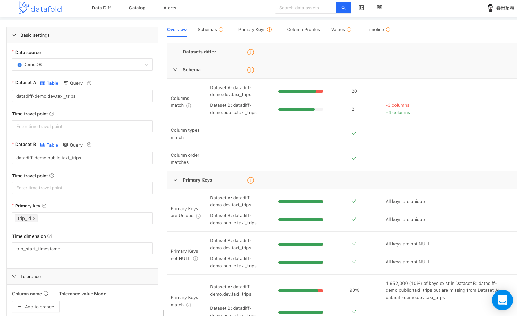The width and height of the screenshot is (517, 316).
Task: Open the datafold logo home page
Action: coord(40,8)
